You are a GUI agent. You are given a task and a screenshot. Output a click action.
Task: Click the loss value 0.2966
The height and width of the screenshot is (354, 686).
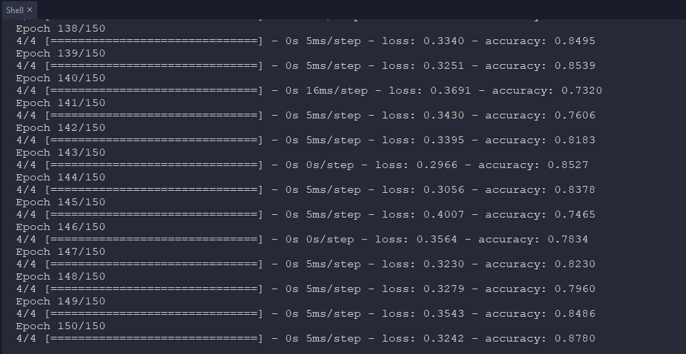[x=437, y=165]
